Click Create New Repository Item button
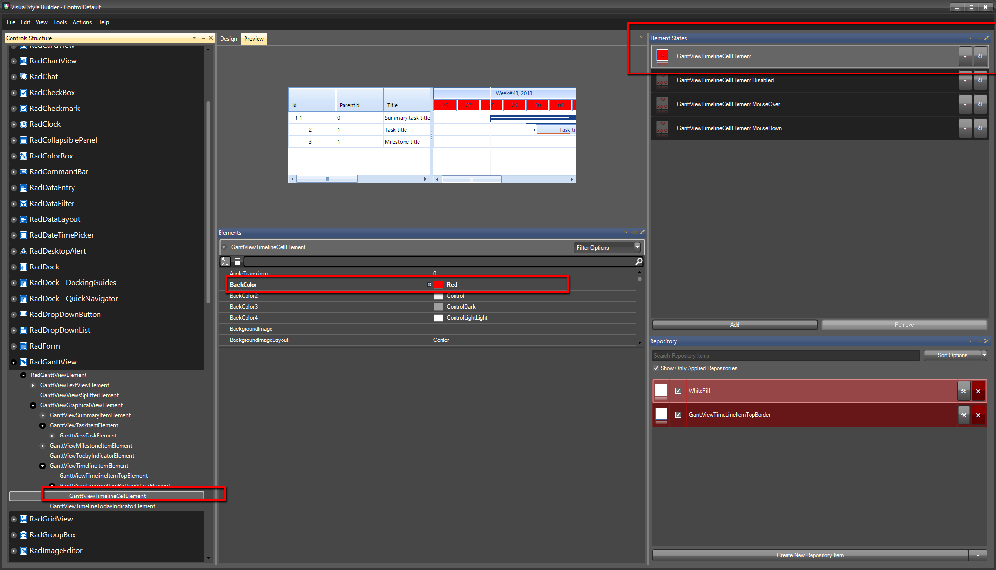The width and height of the screenshot is (996, 570). tap(810, 555)
